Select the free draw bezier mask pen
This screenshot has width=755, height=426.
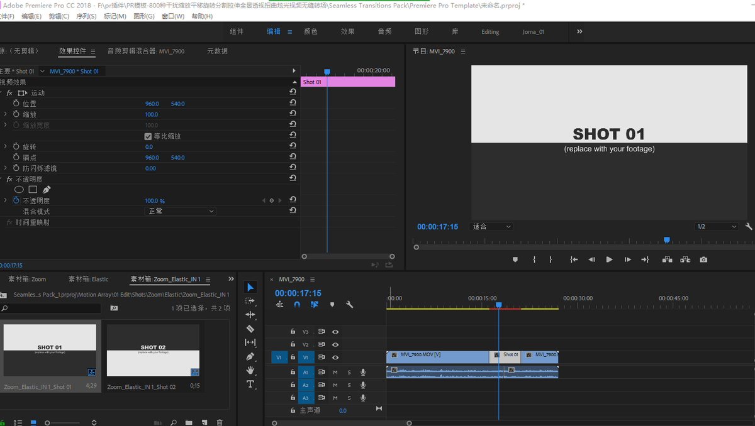coord(47,190)
